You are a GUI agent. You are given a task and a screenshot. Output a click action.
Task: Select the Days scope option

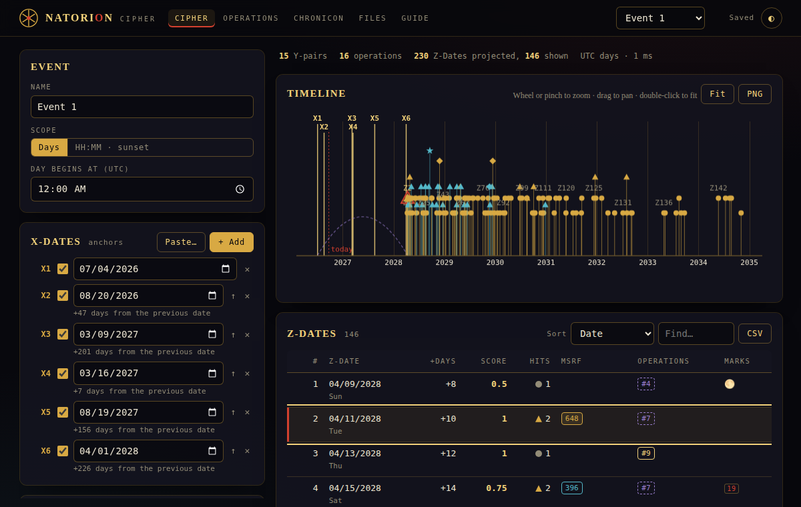pyautogui.click(x=49, y=147)
